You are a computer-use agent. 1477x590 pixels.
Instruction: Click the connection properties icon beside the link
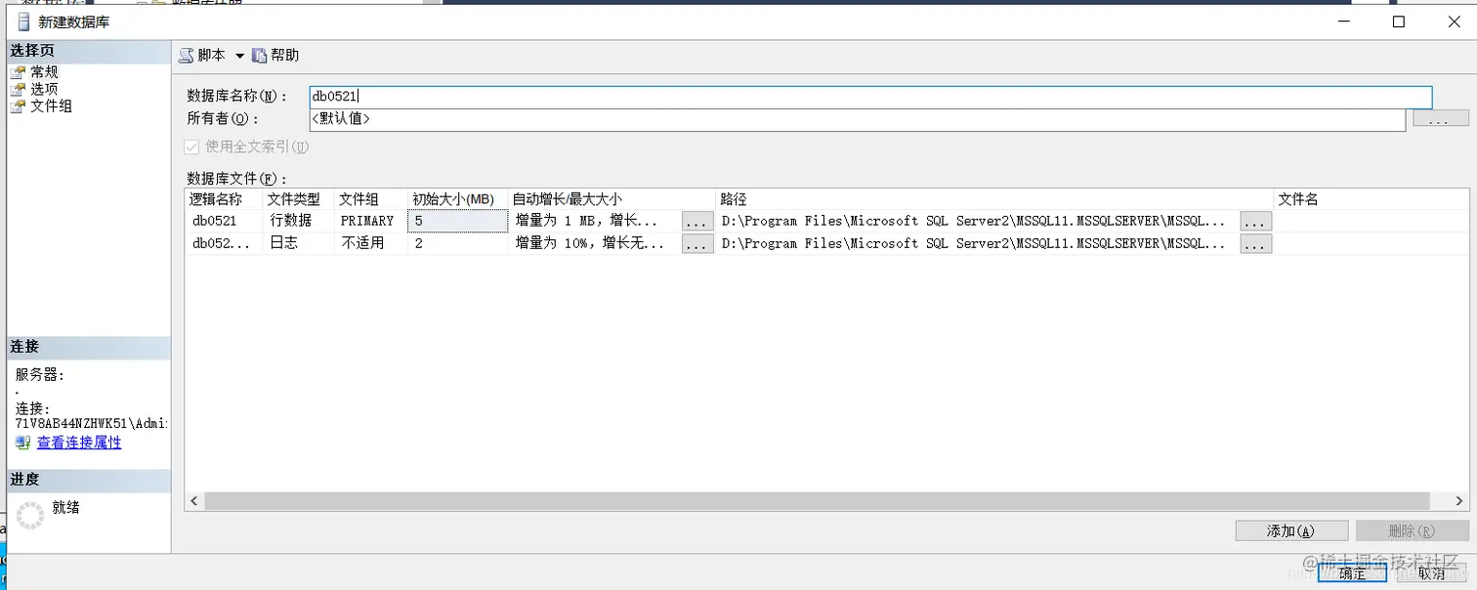point(23,442)
